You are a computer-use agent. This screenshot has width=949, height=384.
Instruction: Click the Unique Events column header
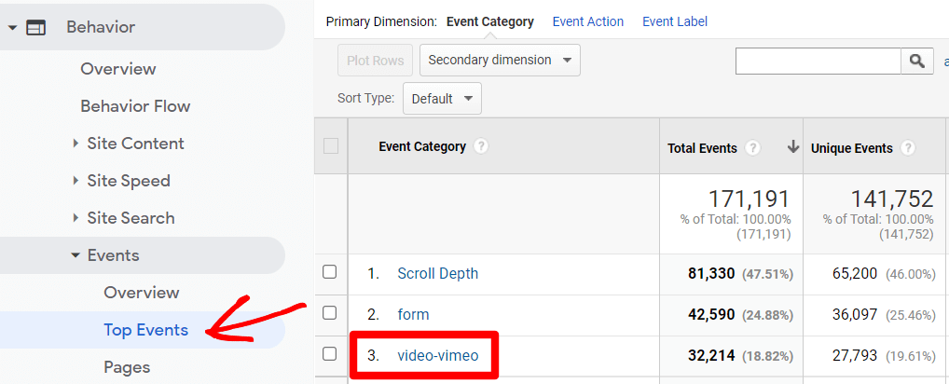[851, 148]
